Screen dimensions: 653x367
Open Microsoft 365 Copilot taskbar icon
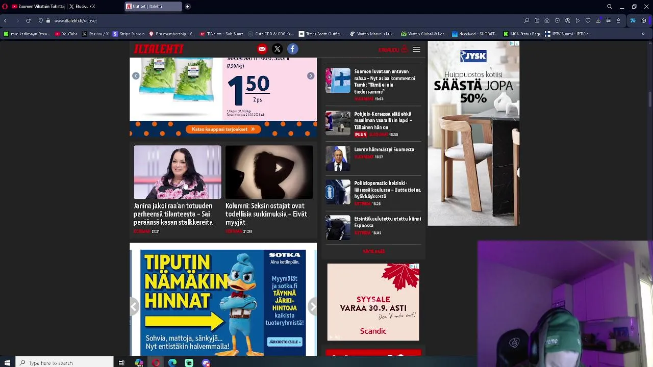[x=139, y=363]
